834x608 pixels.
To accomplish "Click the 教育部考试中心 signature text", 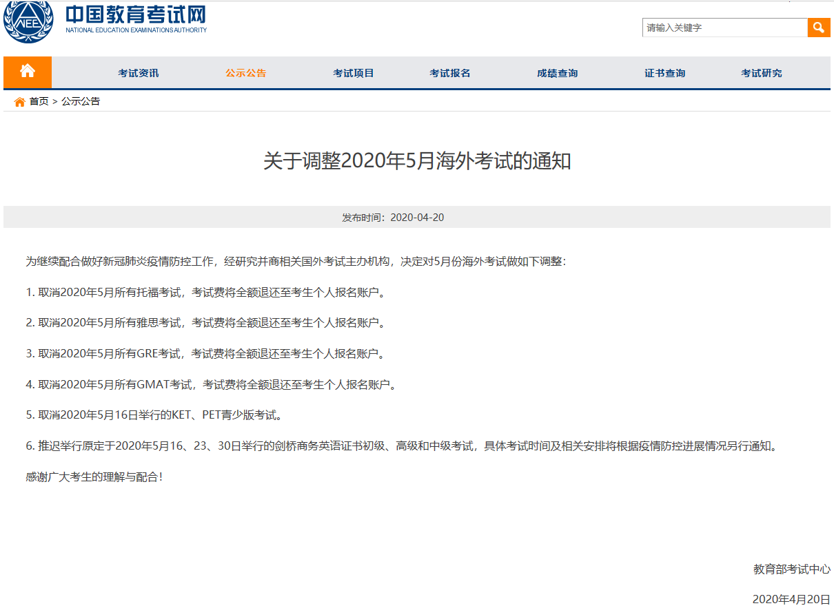I will tap(791, 569).
